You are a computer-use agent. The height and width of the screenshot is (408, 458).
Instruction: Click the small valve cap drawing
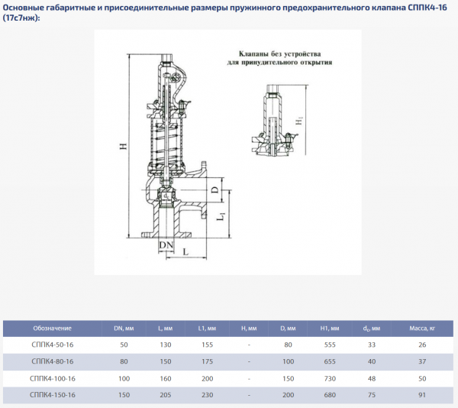[x=274, y=118]
